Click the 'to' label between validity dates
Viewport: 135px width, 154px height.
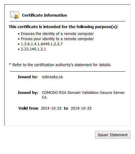(x=66, y=108)
